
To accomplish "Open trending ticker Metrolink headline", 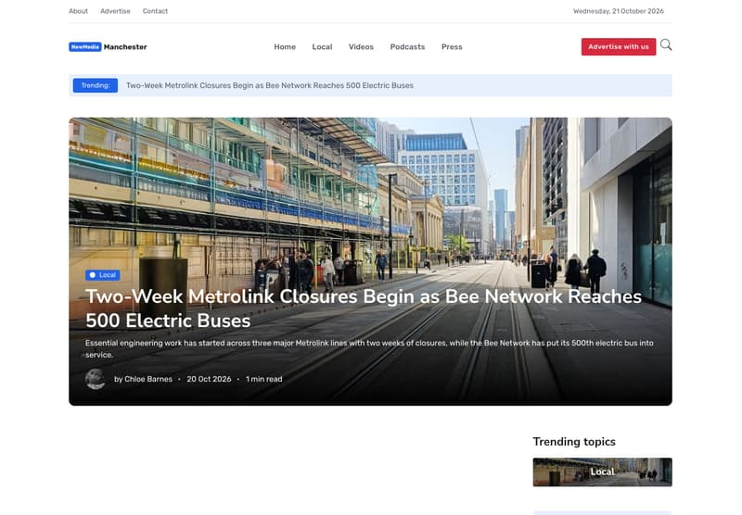I will point(270,85).
